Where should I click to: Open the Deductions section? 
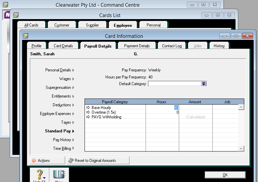click(63, 105)
